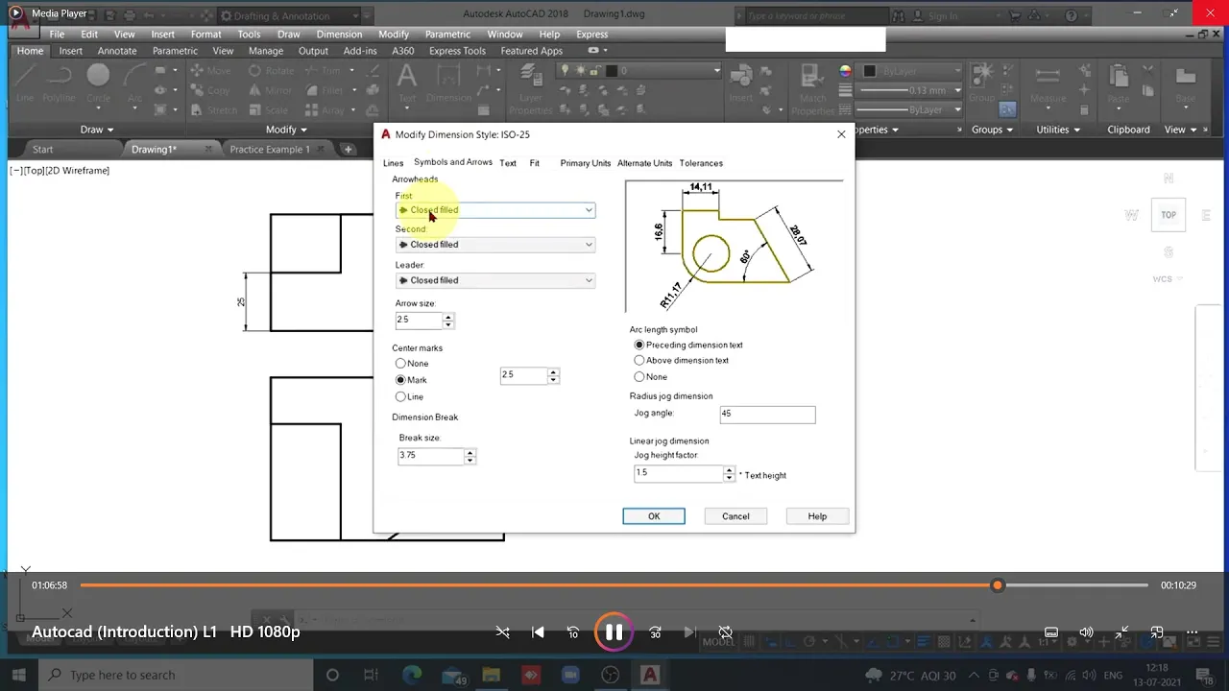1229x691 pixels.
Task: Click the Measure utility tool
Action: tap(1048, 83)
